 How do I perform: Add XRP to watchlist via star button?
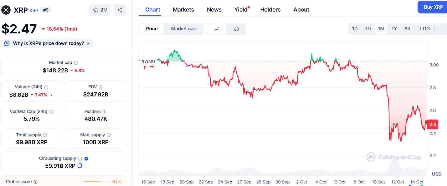pos(100,10)
